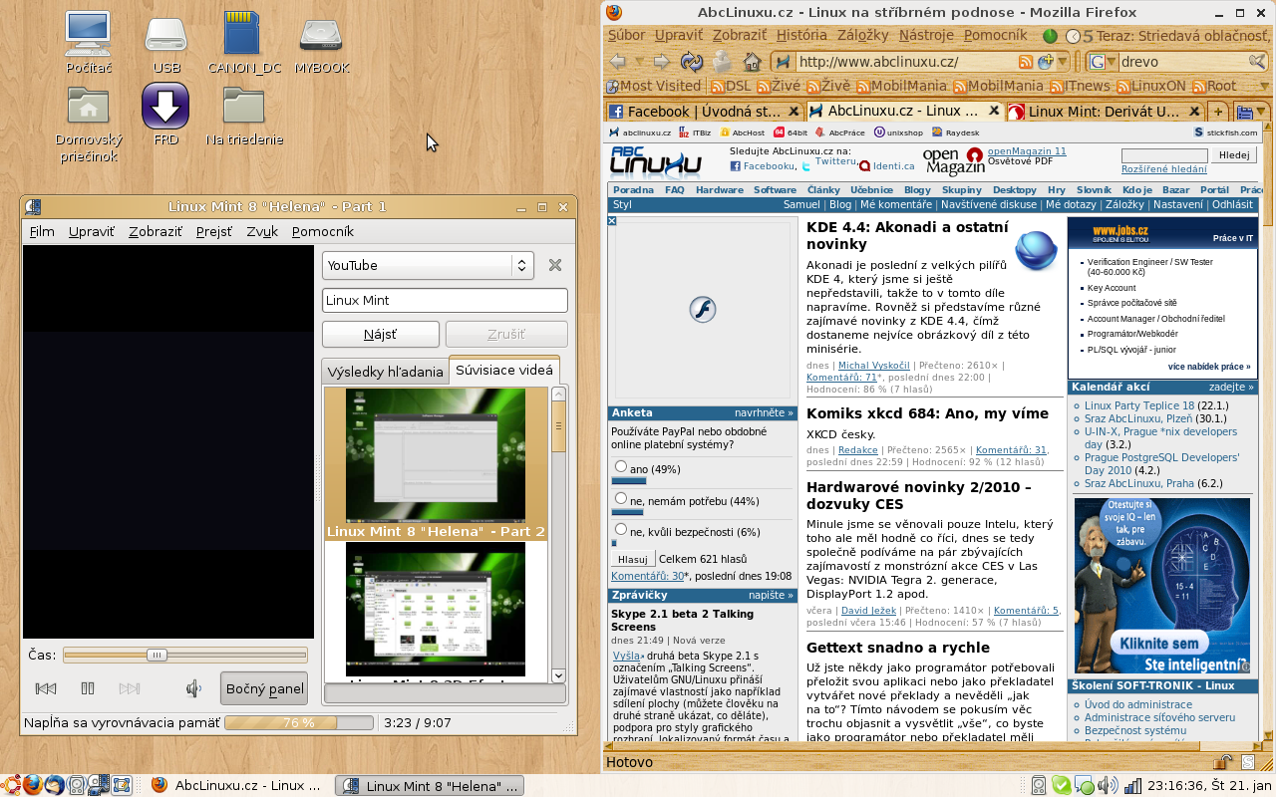Open Firefox História menu
Viewport: 1276px width, 797px height.
click(801, 36)
